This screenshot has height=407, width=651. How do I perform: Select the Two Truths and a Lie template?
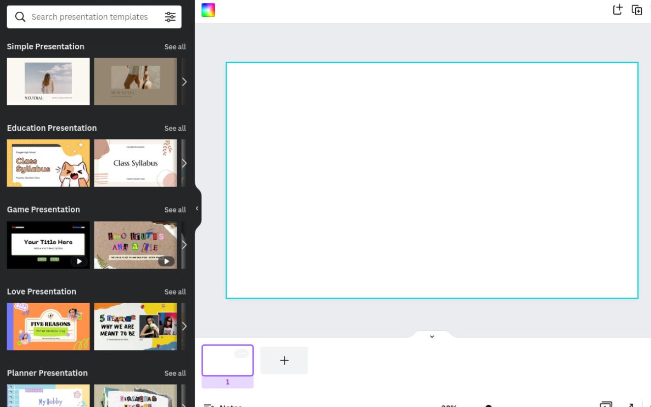[x=135, y=245]
